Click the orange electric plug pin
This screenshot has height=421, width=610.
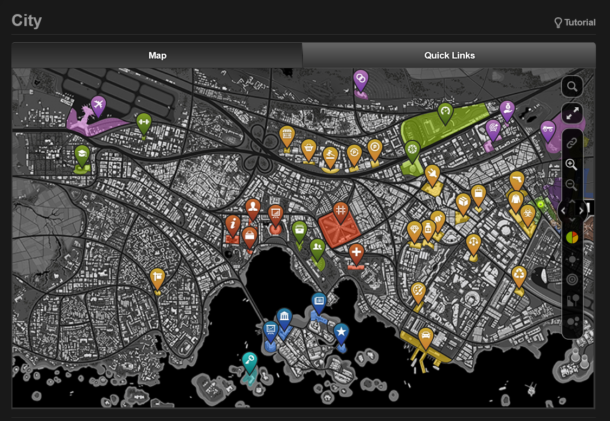(432, 174)
